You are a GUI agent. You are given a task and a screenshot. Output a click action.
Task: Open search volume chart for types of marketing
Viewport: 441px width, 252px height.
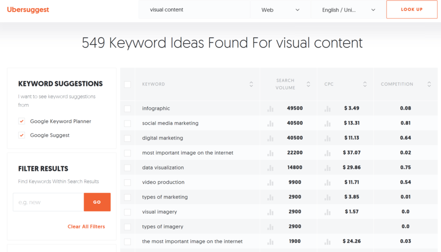pyautogui.click(x=270, y=197)
